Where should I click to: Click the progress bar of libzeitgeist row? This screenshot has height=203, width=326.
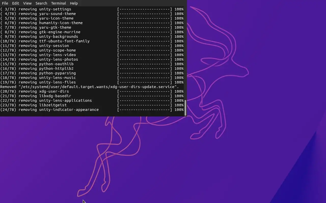point(145,105)
